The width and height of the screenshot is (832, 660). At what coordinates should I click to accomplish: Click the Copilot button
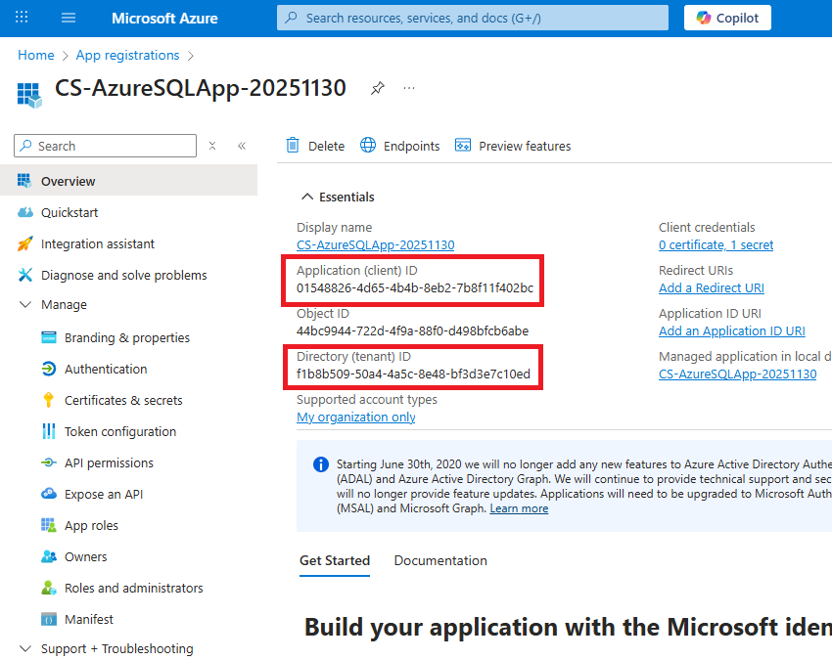(727, 18)
